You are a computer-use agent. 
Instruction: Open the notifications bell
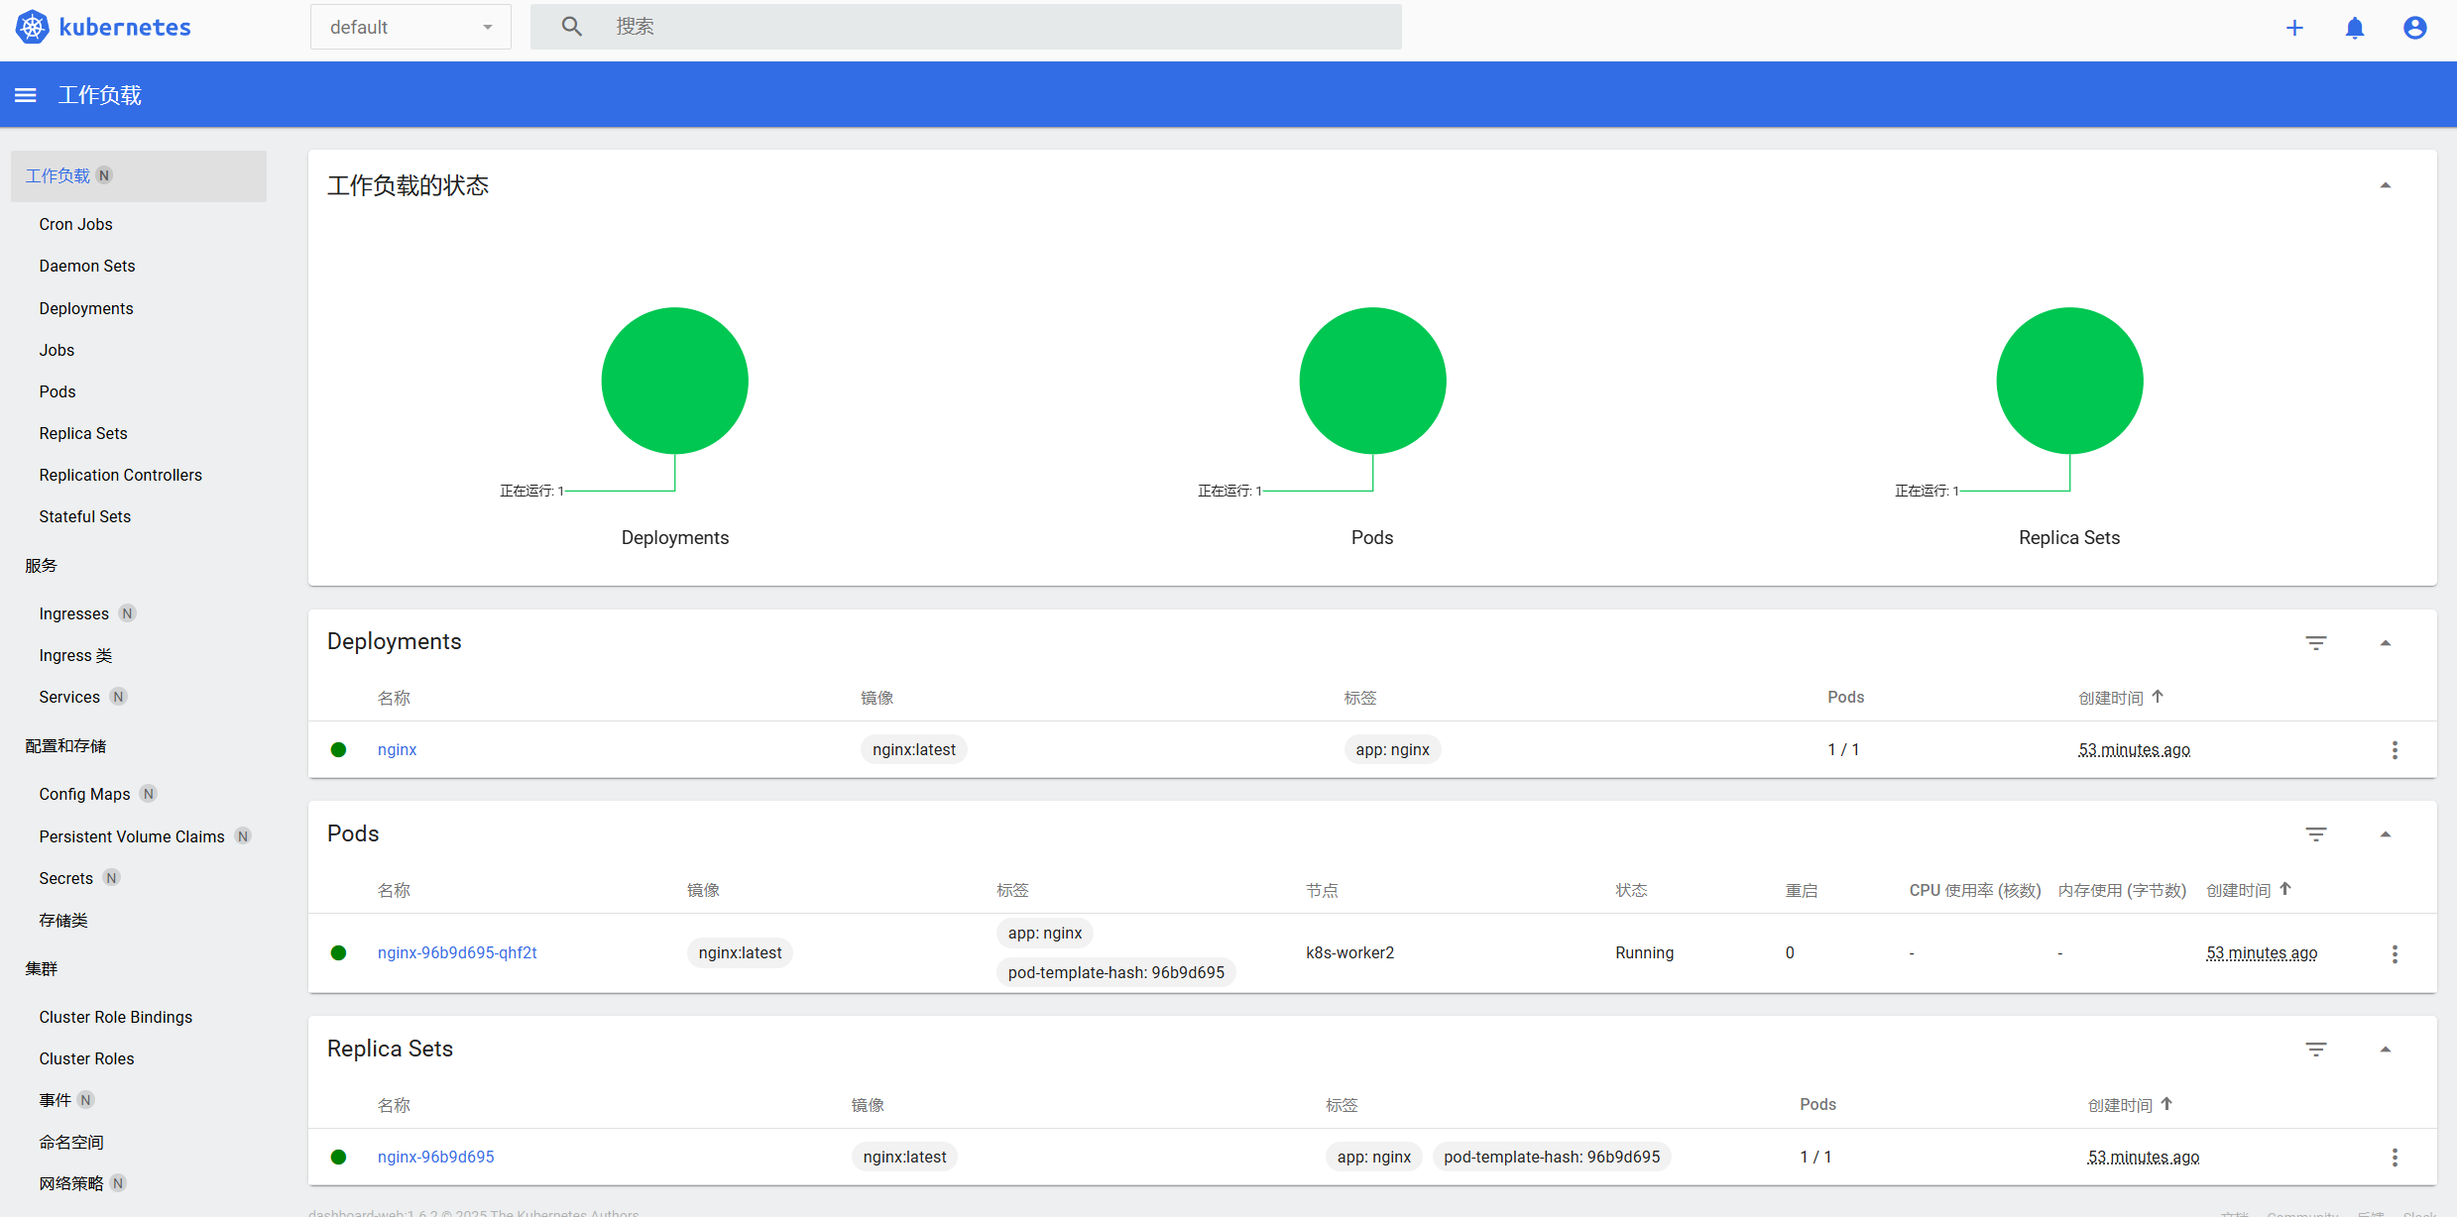tap(2355, 28)
